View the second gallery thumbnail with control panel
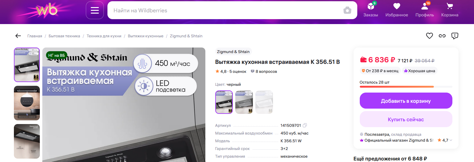Image resolution: width=474 pixels, height=162 pixels. pos(27,103)
